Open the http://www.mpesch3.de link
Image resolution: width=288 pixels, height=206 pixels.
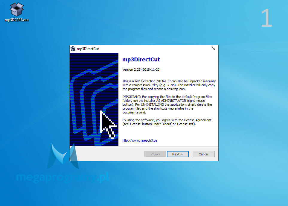click(140, 140)
